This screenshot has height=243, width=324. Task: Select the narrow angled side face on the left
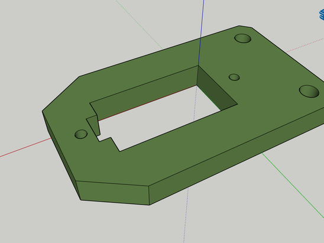62,157
